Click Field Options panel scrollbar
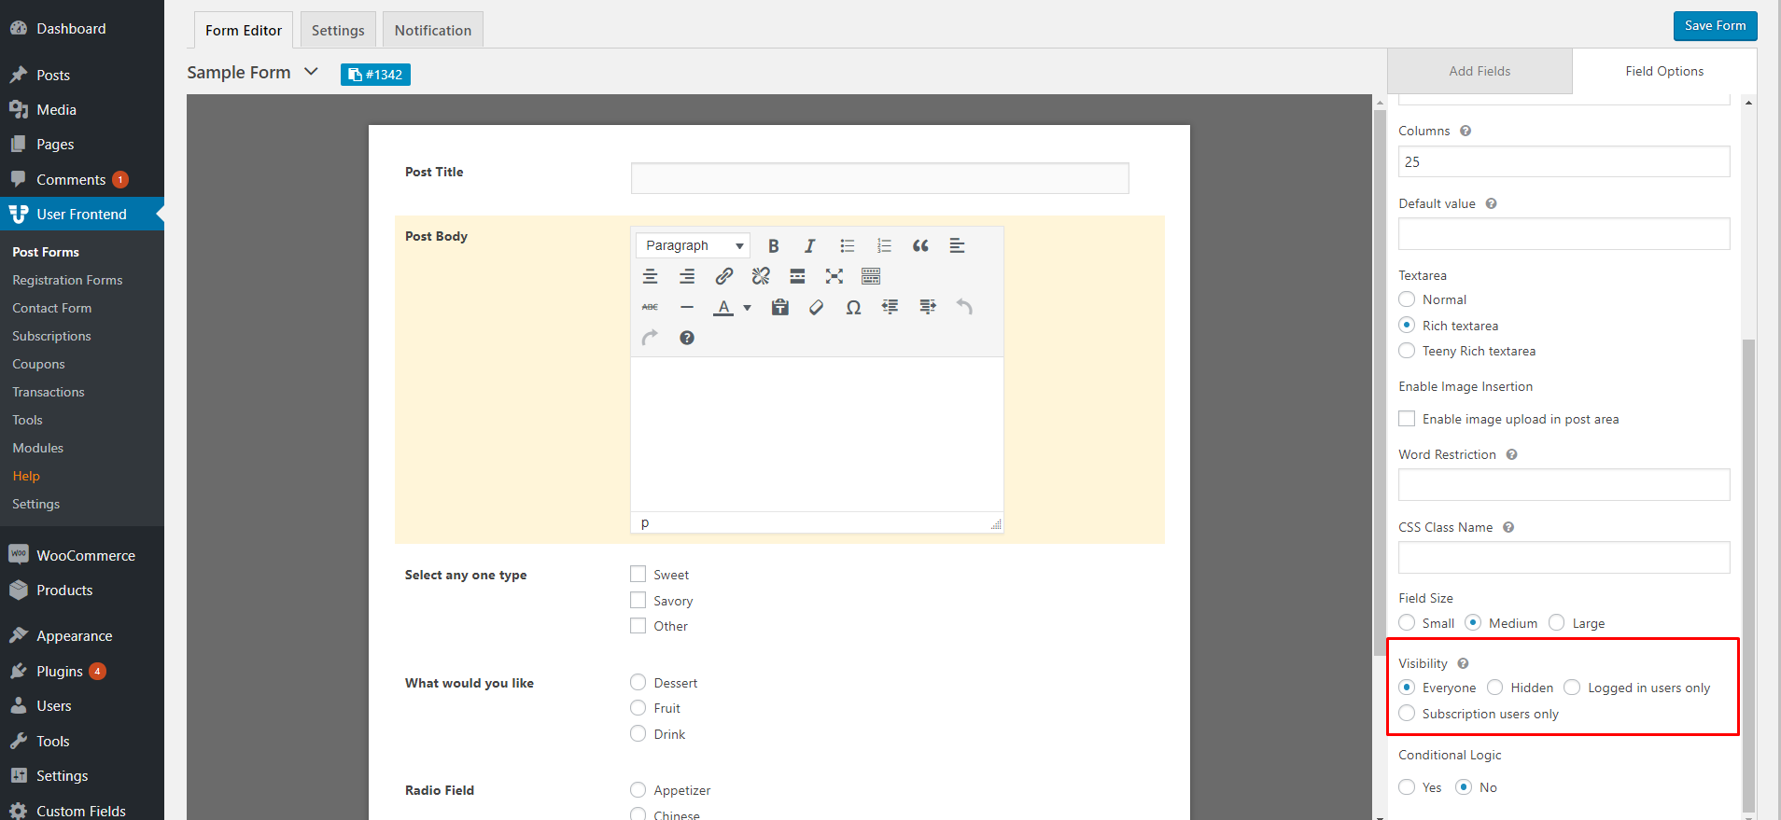The image size is (1781, 820). [1748, 574]
